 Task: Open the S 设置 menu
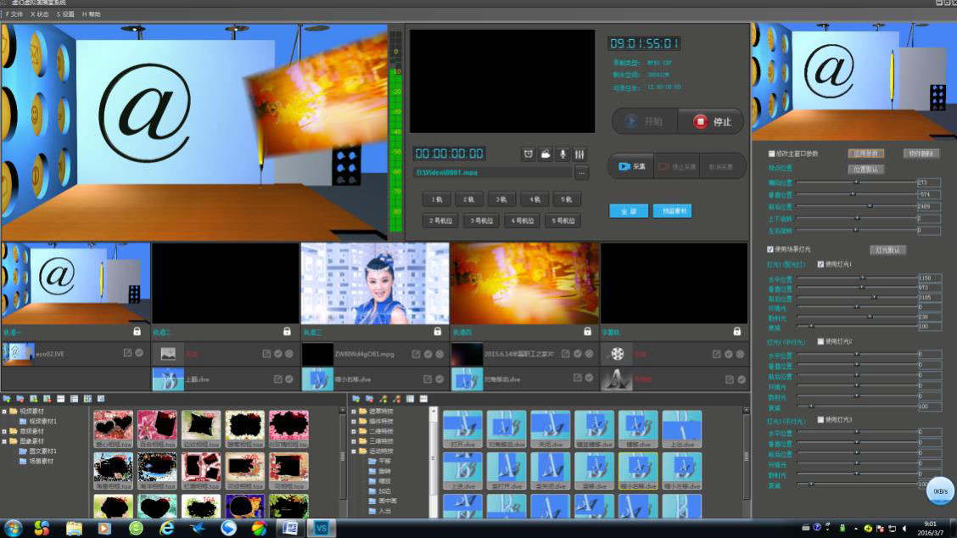(x=65, y=14)
